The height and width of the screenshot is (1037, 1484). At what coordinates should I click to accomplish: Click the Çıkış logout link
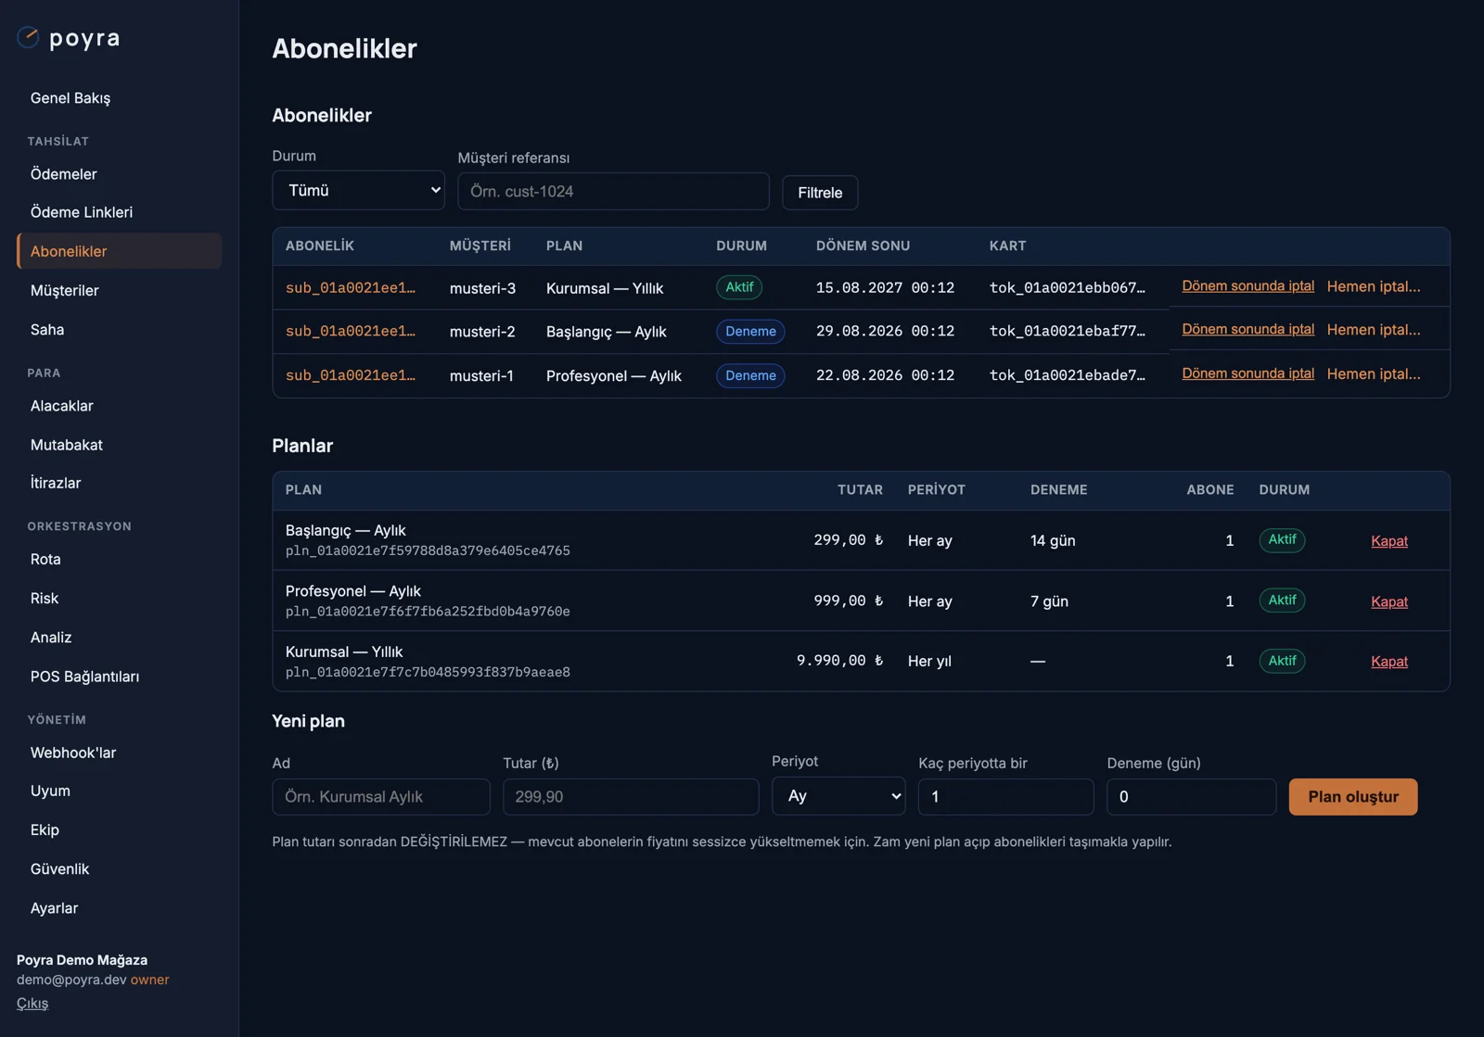(32, 1003)
